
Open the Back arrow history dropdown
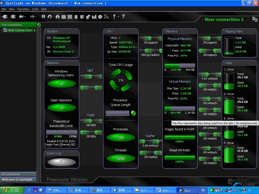coord(25,17)
